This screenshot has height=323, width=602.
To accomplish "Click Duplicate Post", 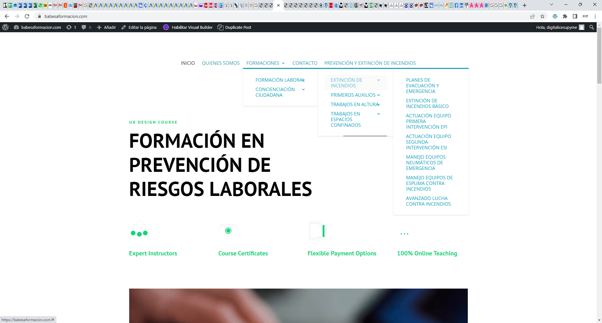I will [234, 27].
